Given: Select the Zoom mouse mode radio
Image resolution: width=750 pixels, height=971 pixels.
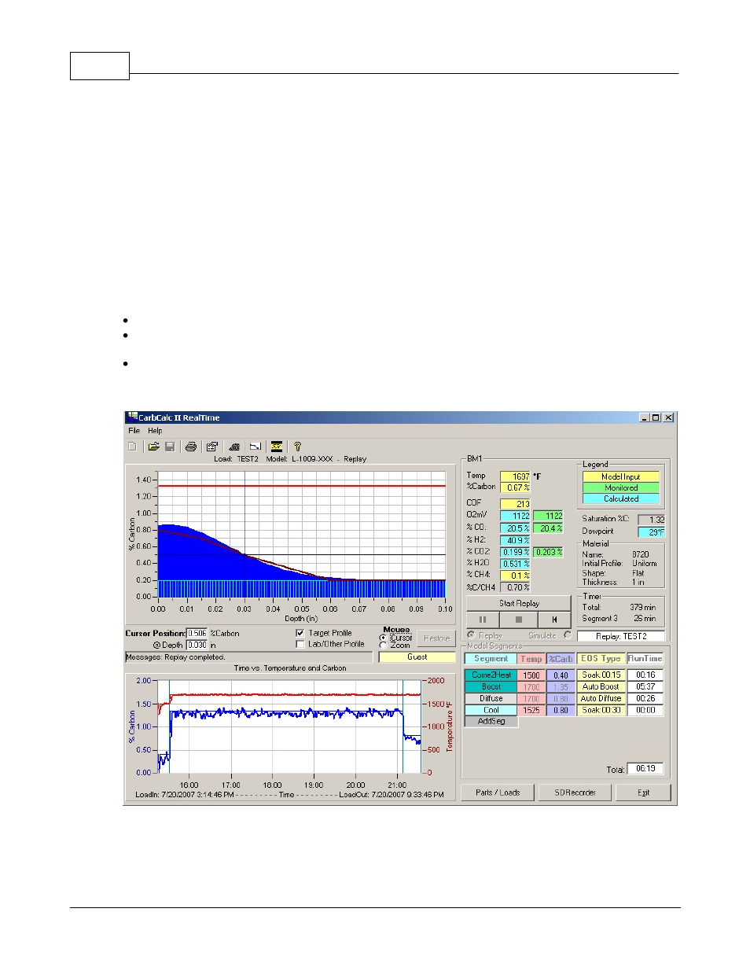Looking at the screenshot, I should coord(383,645).
